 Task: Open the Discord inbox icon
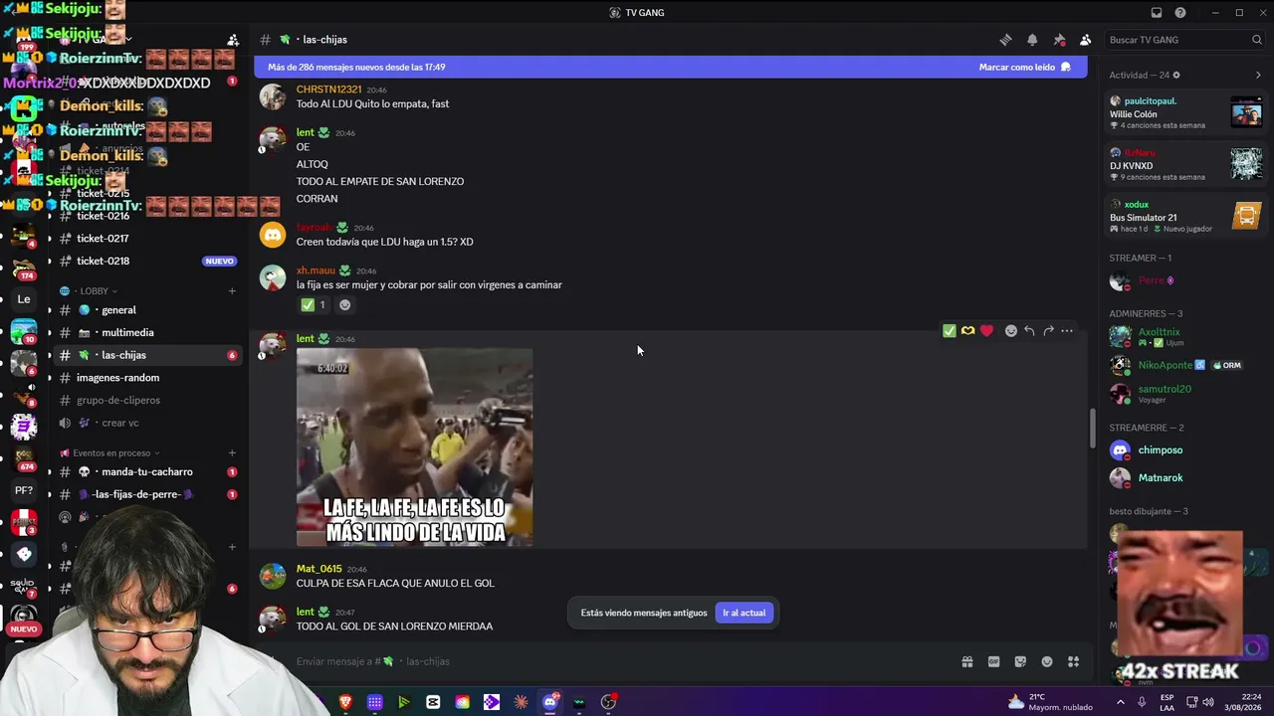[1157, 13]
